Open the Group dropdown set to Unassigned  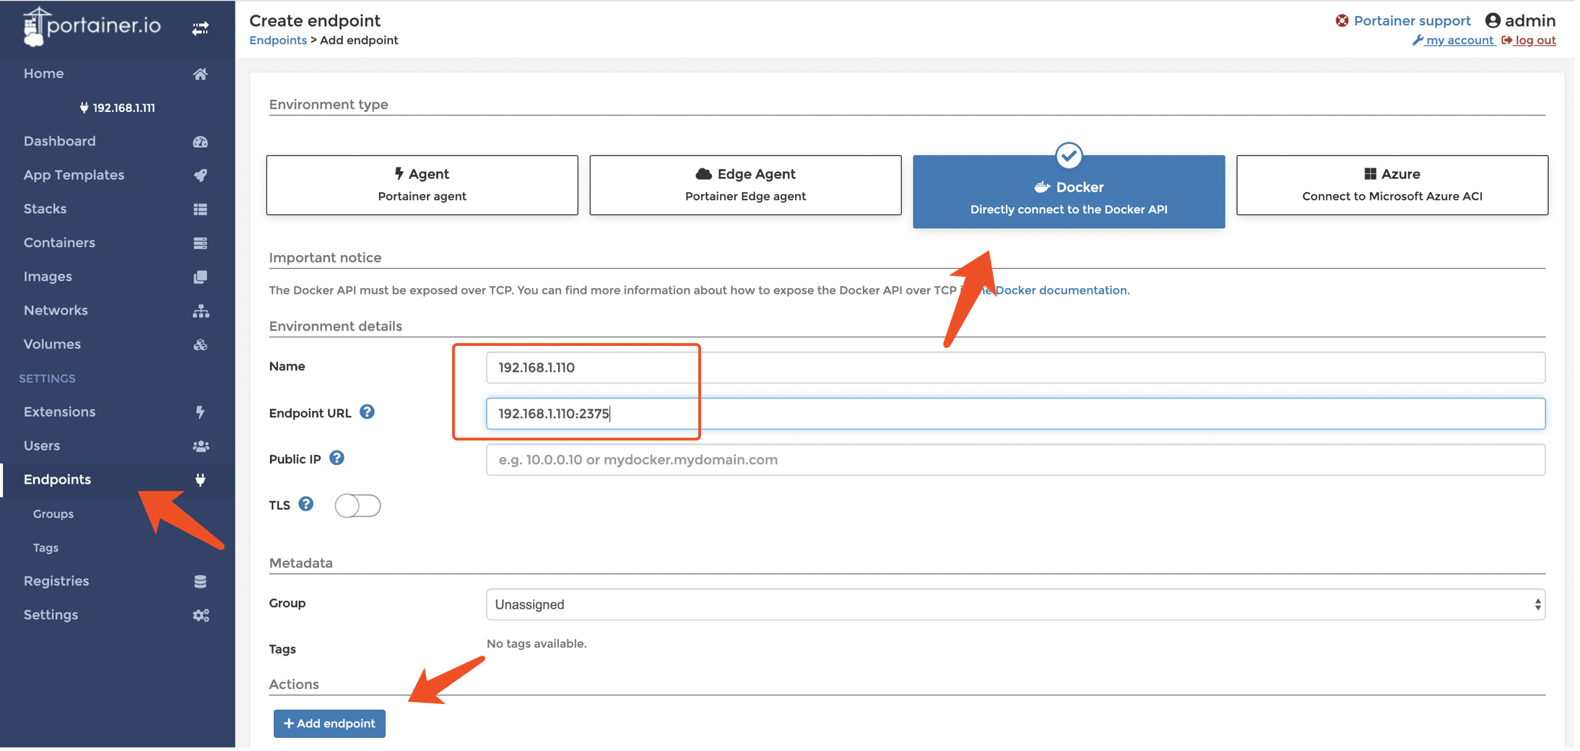(x=1015, y=604)
